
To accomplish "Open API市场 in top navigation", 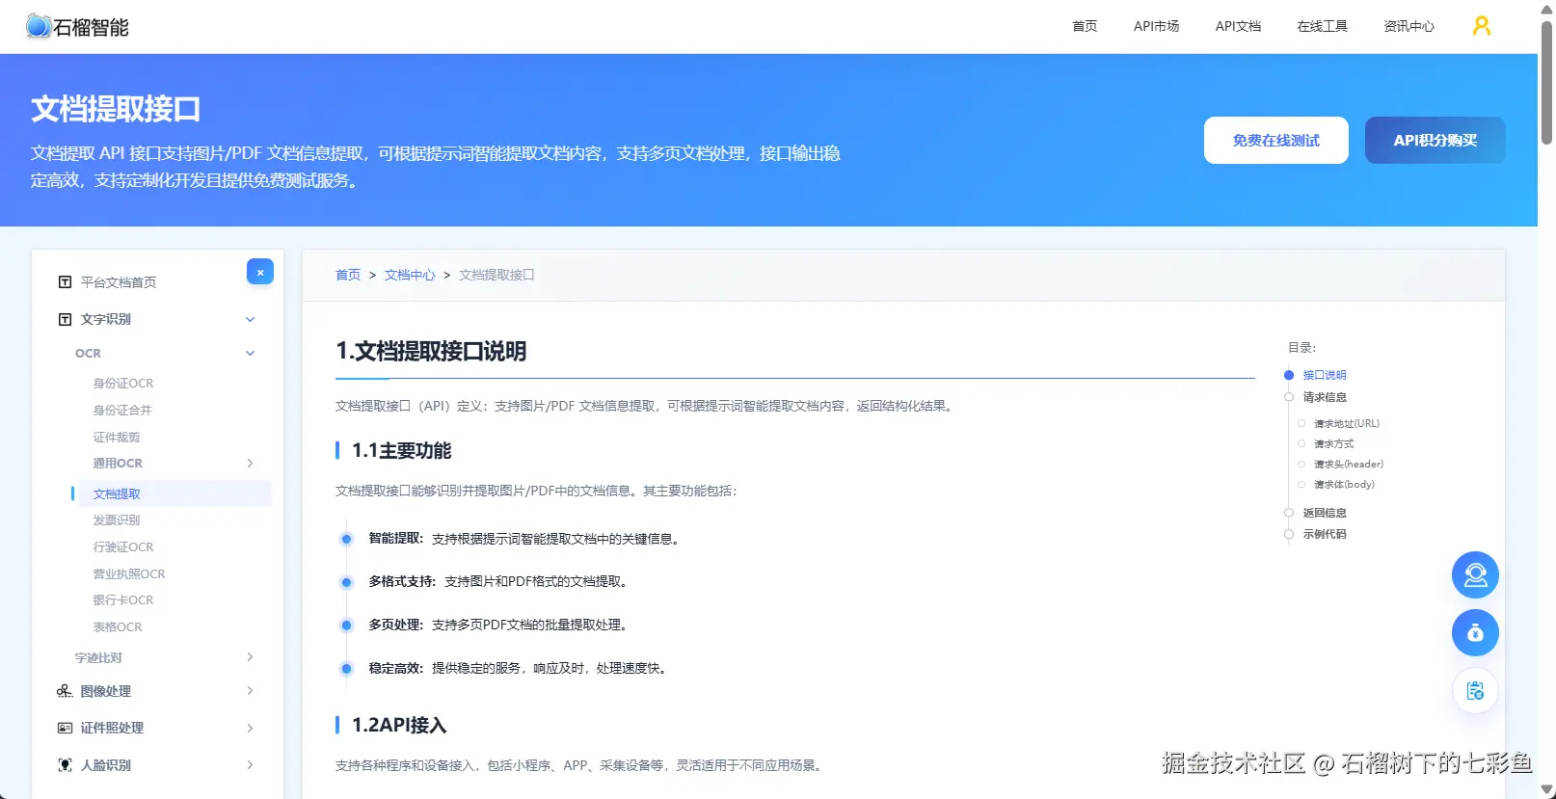I will [1156, 26].
